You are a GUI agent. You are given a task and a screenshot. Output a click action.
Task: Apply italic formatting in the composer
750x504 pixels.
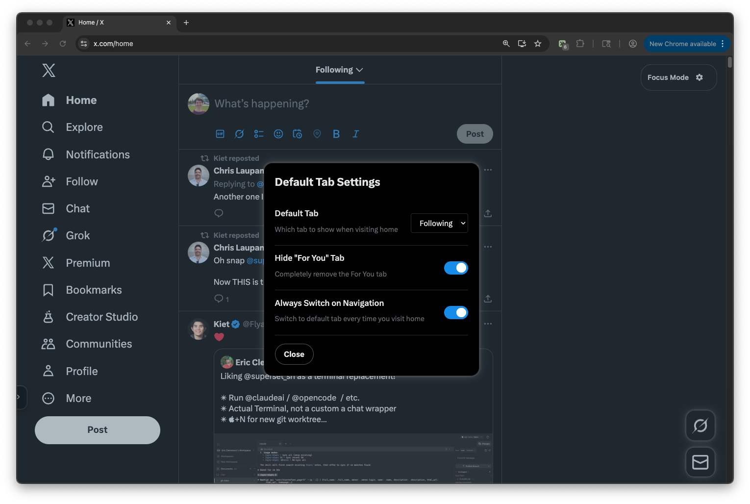pos(356,134)
